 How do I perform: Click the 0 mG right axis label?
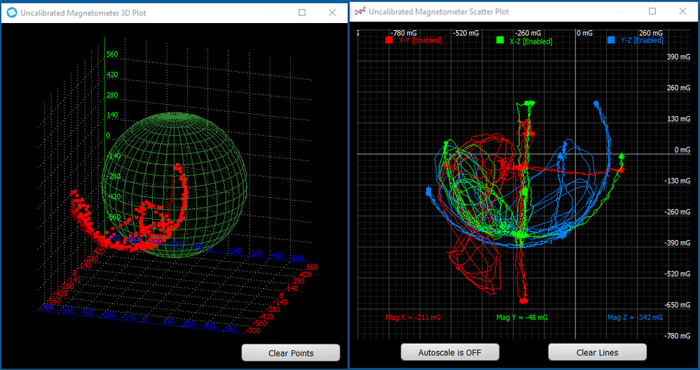682,150
